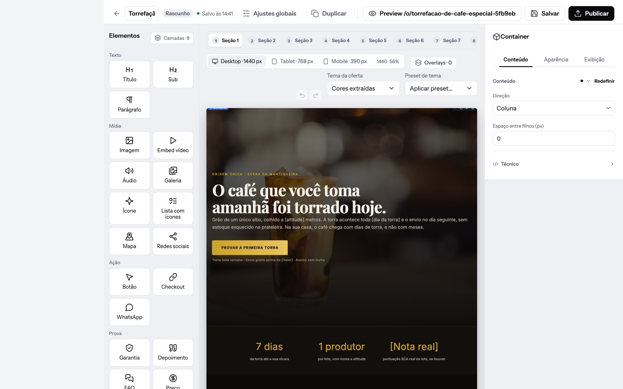Image resolution: width=623 pixels, height=389 pixels.
Task: Insert an Imagem element
Action: pos(130,145)
